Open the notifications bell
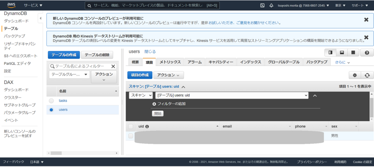 (271, 5)
